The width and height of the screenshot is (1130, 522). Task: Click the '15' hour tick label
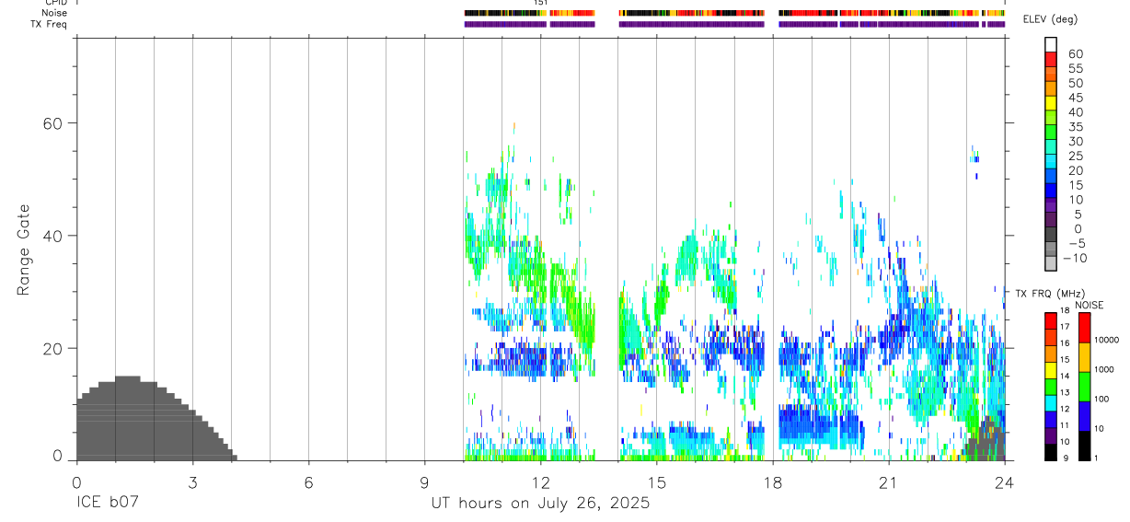656,482
